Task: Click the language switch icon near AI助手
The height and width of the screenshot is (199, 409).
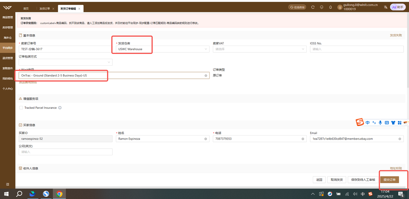Action: click(x=386, y=7)
